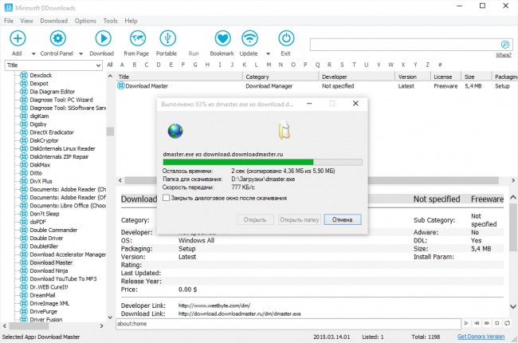The height and width of the screenshot is (343, 518).
Task: Click the icon next to doPDF in the tree
Action: [24, 222]
